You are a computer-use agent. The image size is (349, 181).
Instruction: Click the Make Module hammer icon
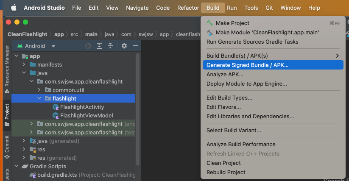click(209, 33)
